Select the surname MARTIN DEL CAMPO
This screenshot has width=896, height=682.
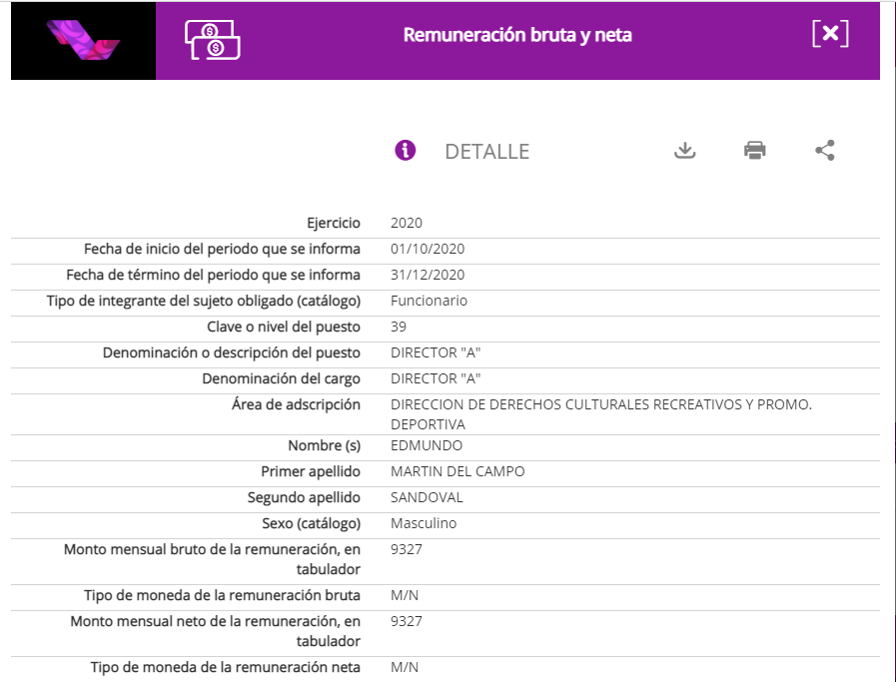[457, 471]
